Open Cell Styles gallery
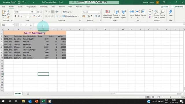Image resolution: width=185 pixels, height=104 pixels. [x=123, y=14]
